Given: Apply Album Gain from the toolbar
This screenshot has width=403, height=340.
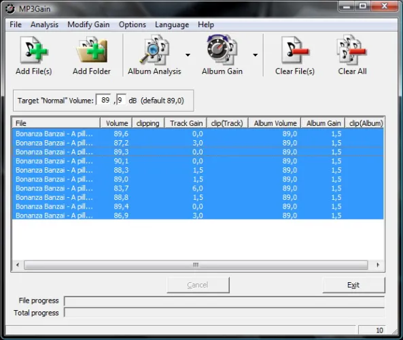Looking at the screenshot, I should pyautogui.click(x=222, y=55).
